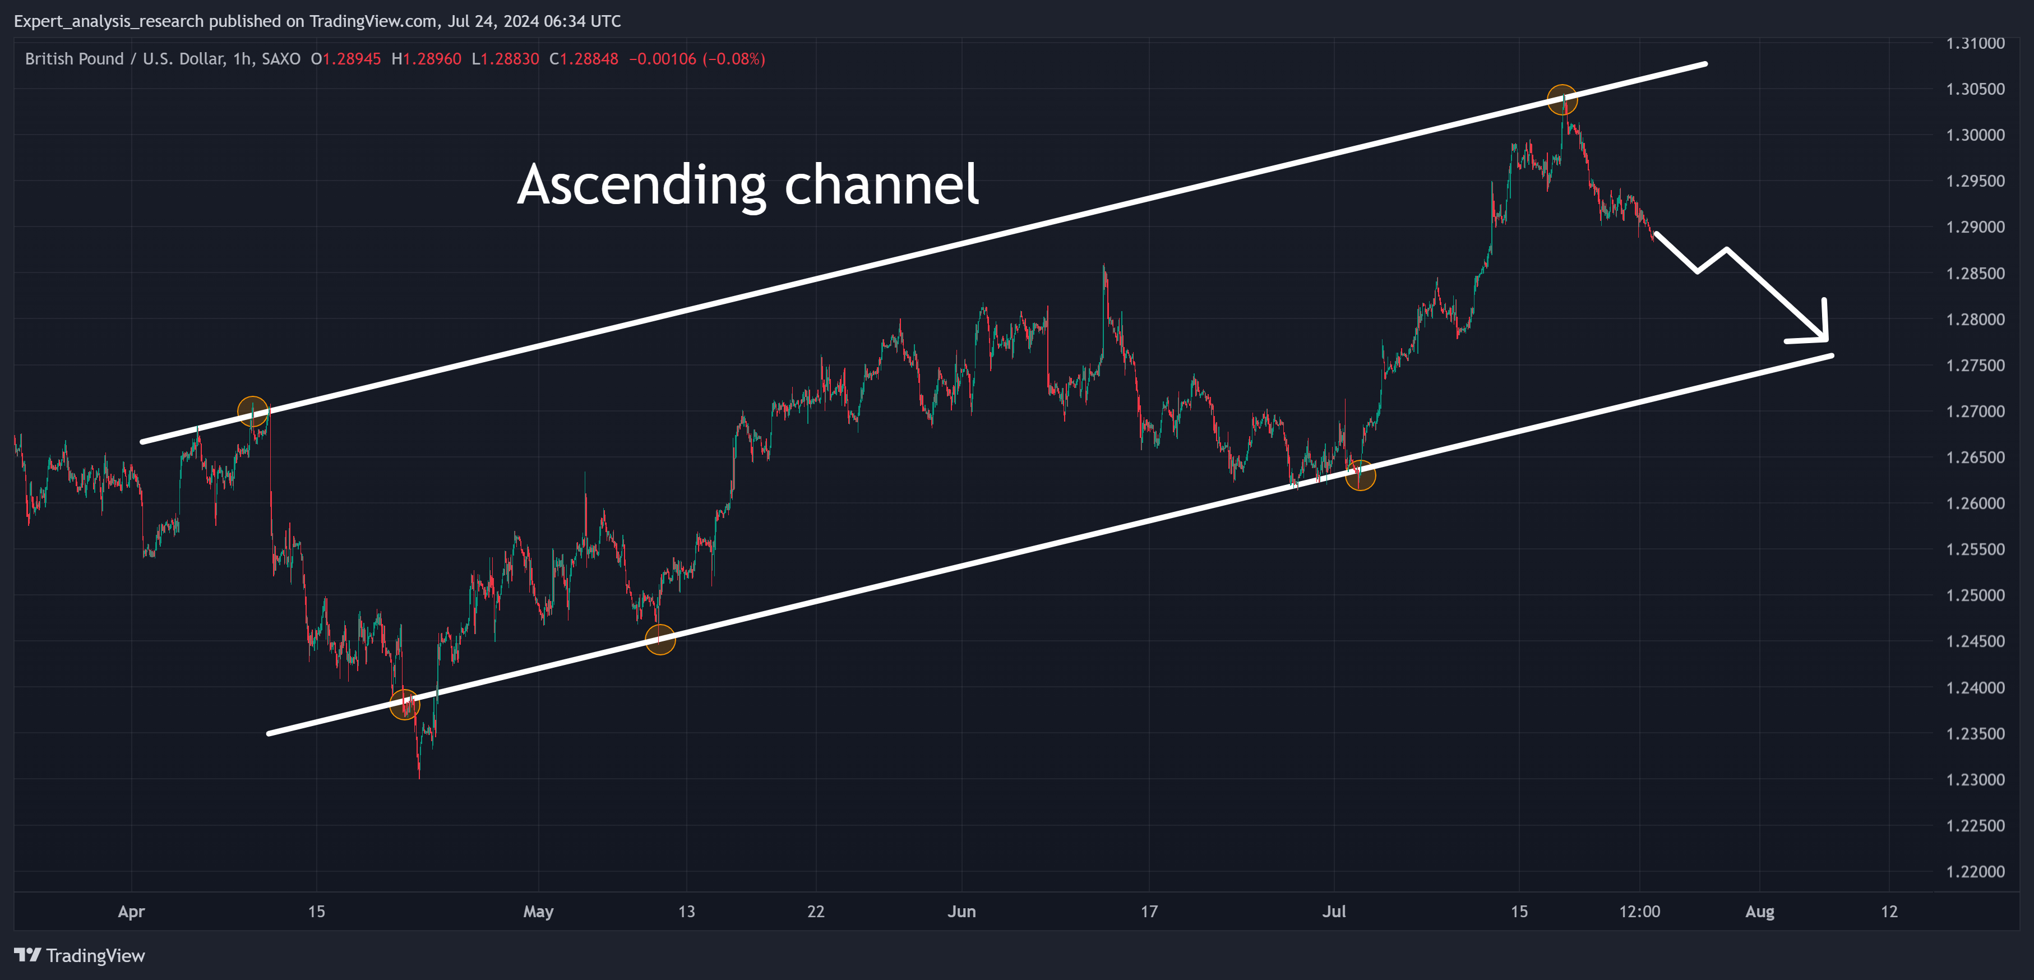2034x980 pixels.
Task: Click the close price value 1.28848
Action: click(589, 58)
